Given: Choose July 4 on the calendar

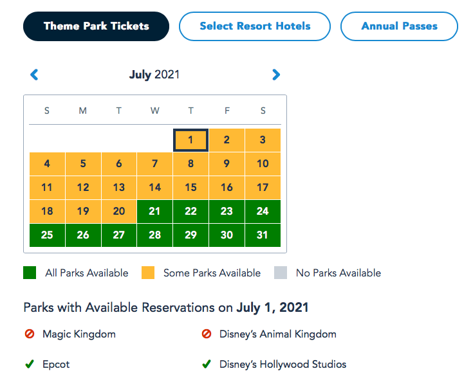Looking at the screenshot, I should (x=47, y=164).
